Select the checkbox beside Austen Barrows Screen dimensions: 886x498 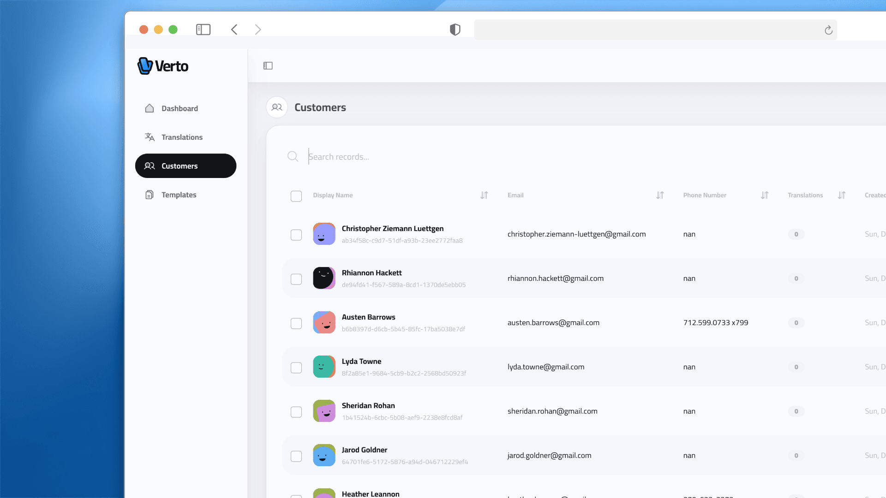click(296, 323)
